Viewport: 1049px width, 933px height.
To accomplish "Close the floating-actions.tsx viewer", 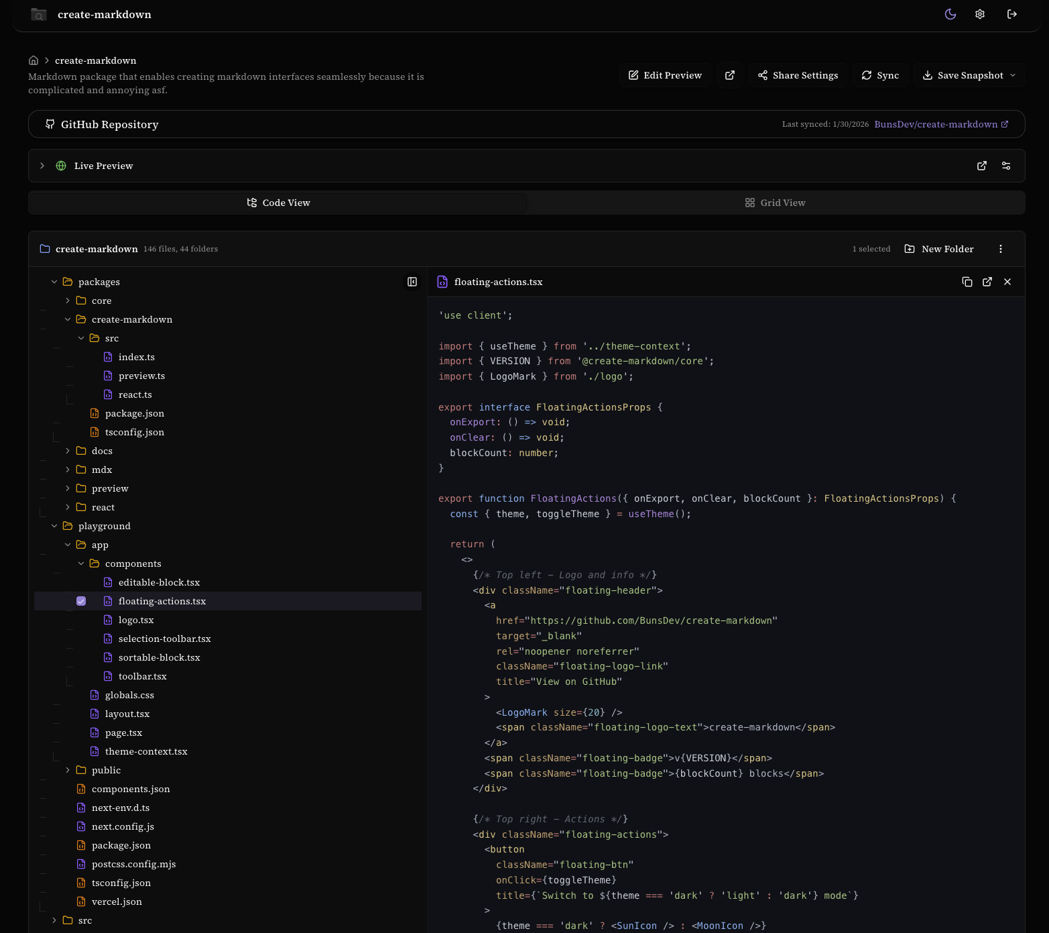I will [1007, 282].
